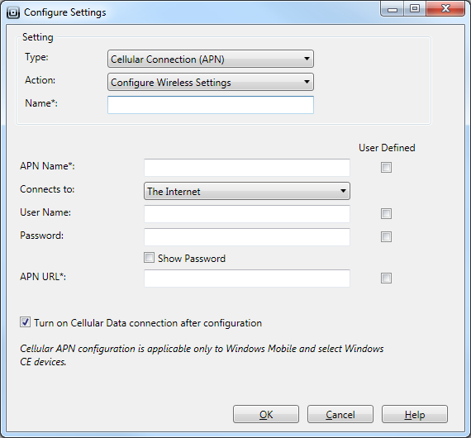
Task: Open the Help button
Action: [415, 414]
